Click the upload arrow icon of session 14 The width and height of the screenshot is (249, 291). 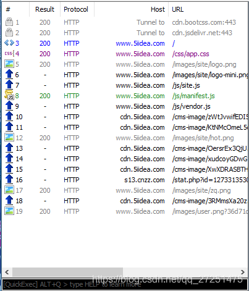point(9,158)
